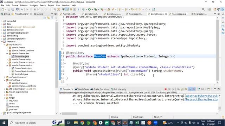Click the Windows Start button
Viewport: 225px width, 126px height.
(x=4, y=123)
